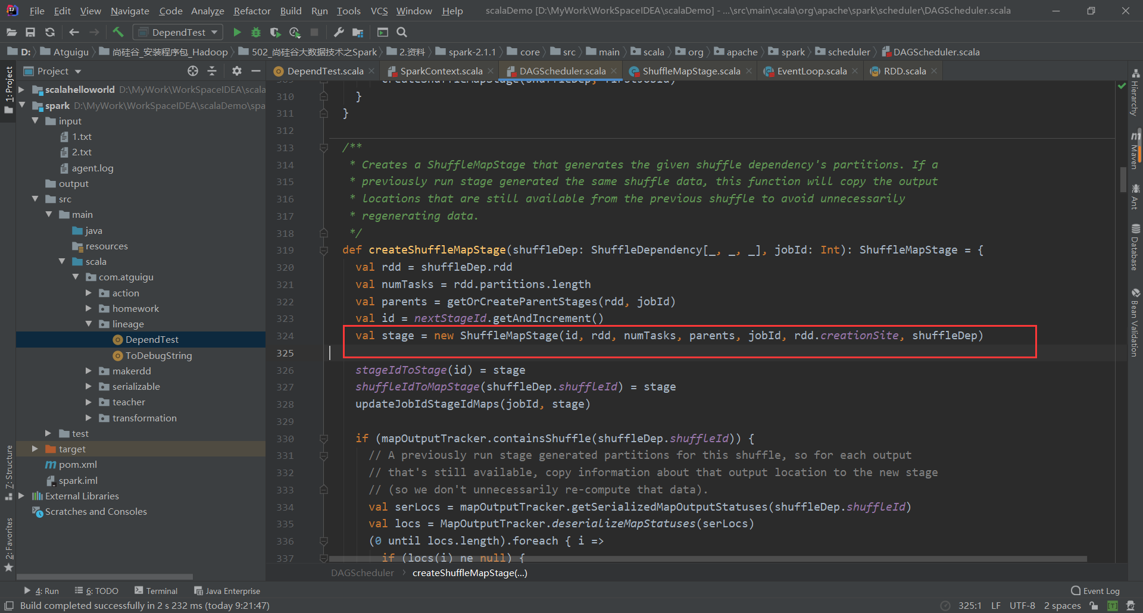Navigate back with the left arrow icon
The width and height of the screenshot is (1143, 613).
click(74, 32)
